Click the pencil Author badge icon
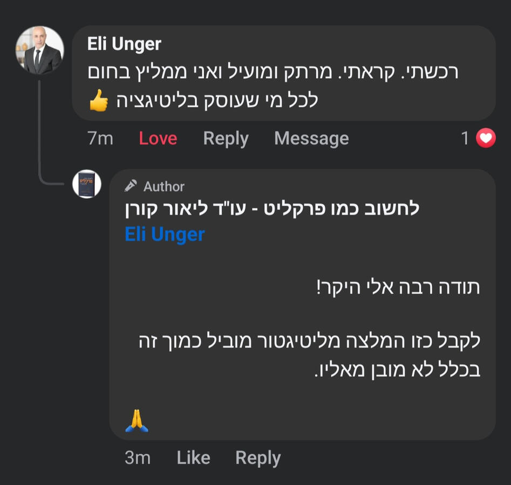 click(x=131, y=186)
